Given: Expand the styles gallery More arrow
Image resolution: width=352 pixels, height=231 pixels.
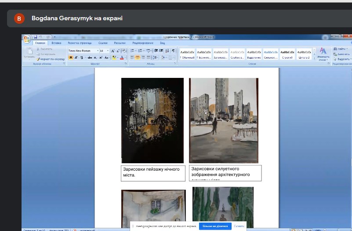Looking at the screenshot, I should coord(314,59).
